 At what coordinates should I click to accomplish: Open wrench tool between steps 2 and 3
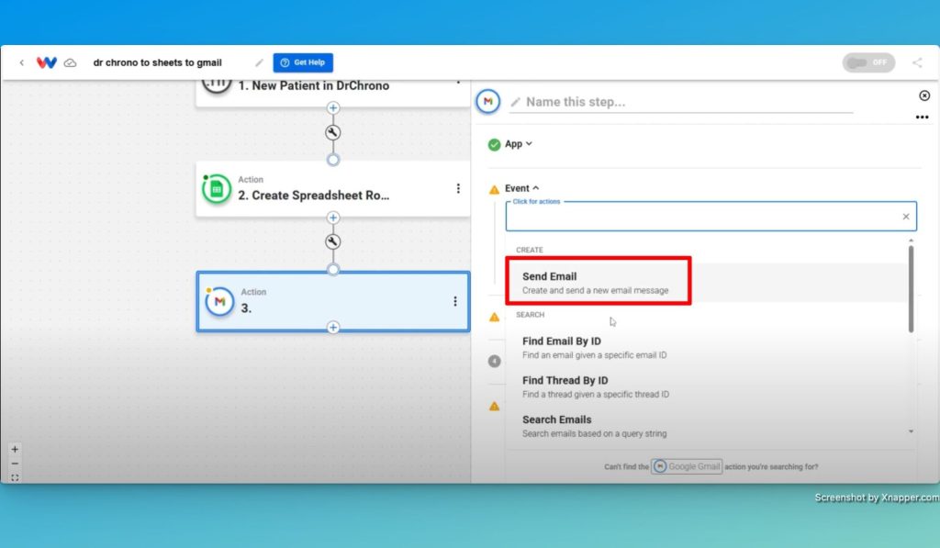tap(332, 241)
